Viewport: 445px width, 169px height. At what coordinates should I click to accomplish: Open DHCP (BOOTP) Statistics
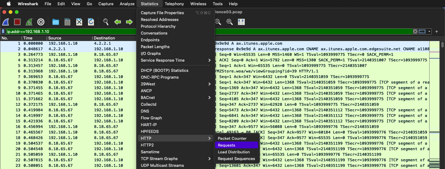176,71
